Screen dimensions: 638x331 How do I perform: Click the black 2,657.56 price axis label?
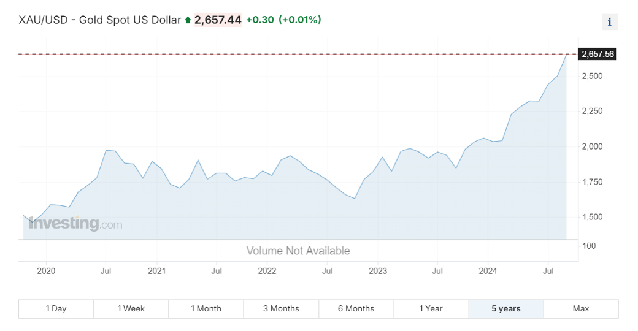(597, 54)
